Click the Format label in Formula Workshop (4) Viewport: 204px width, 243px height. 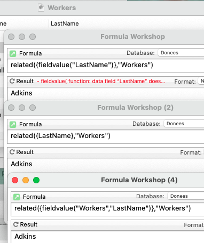[194, 225]
